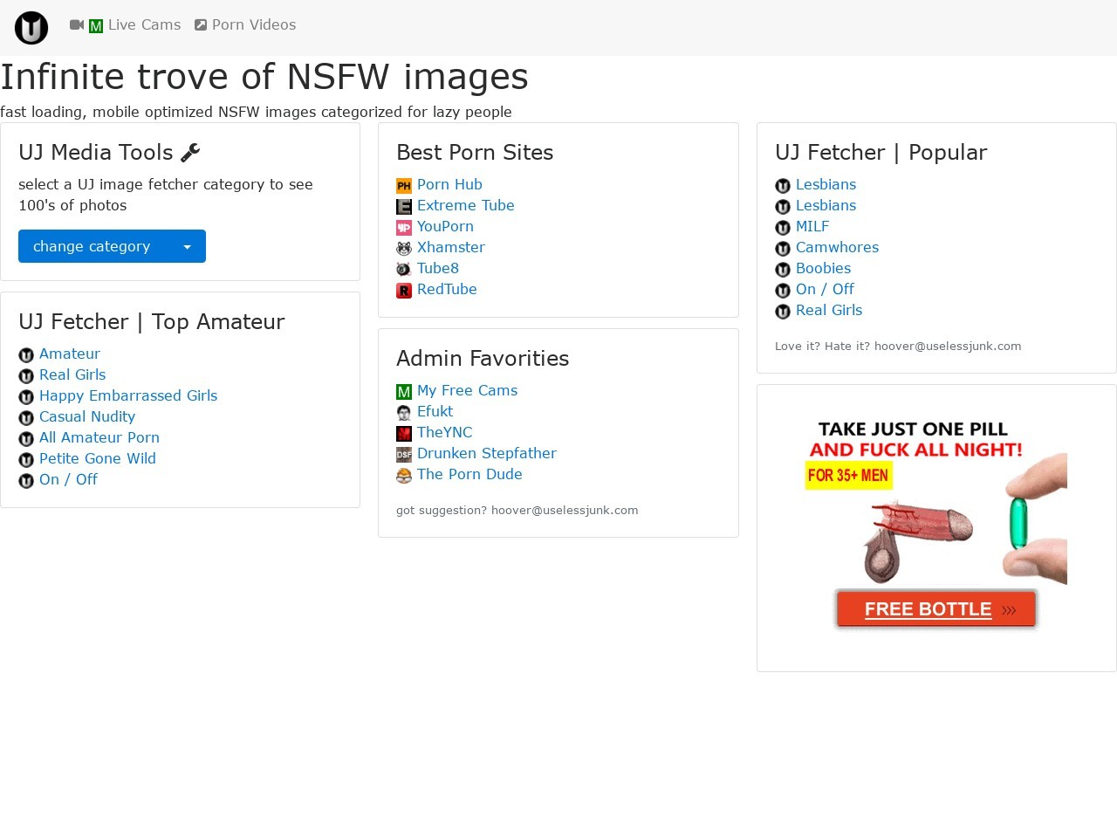Click the external link icon beside Porn Videos
The image size is (1117, 838).
(201, 25)
